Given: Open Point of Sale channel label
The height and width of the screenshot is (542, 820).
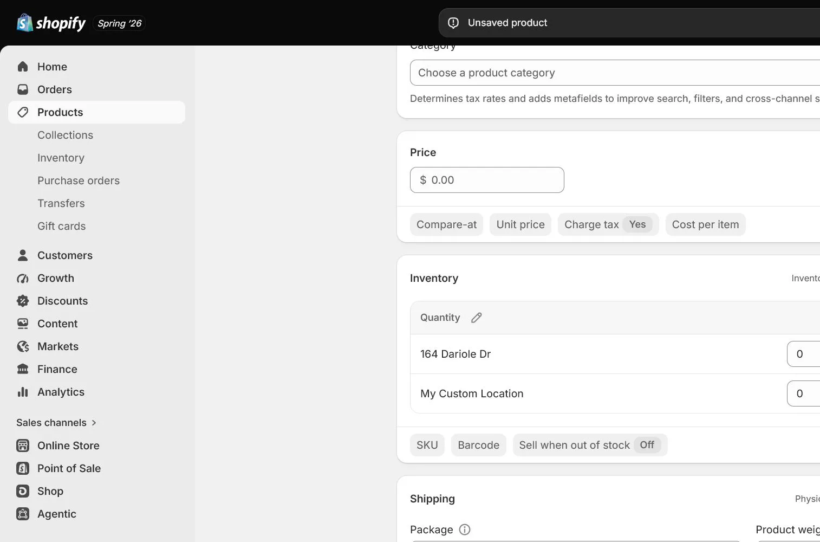Looking at the screenshot, I should (x=69, y=468).
